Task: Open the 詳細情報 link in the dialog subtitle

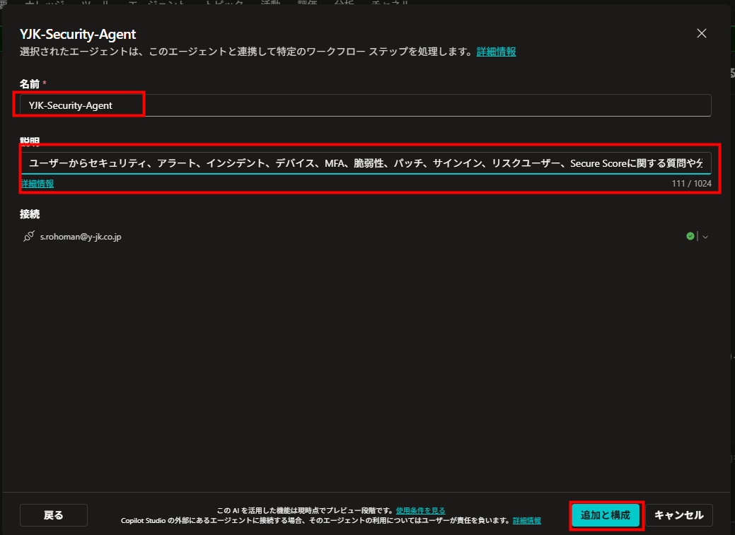Action: [x=496, y=52]
